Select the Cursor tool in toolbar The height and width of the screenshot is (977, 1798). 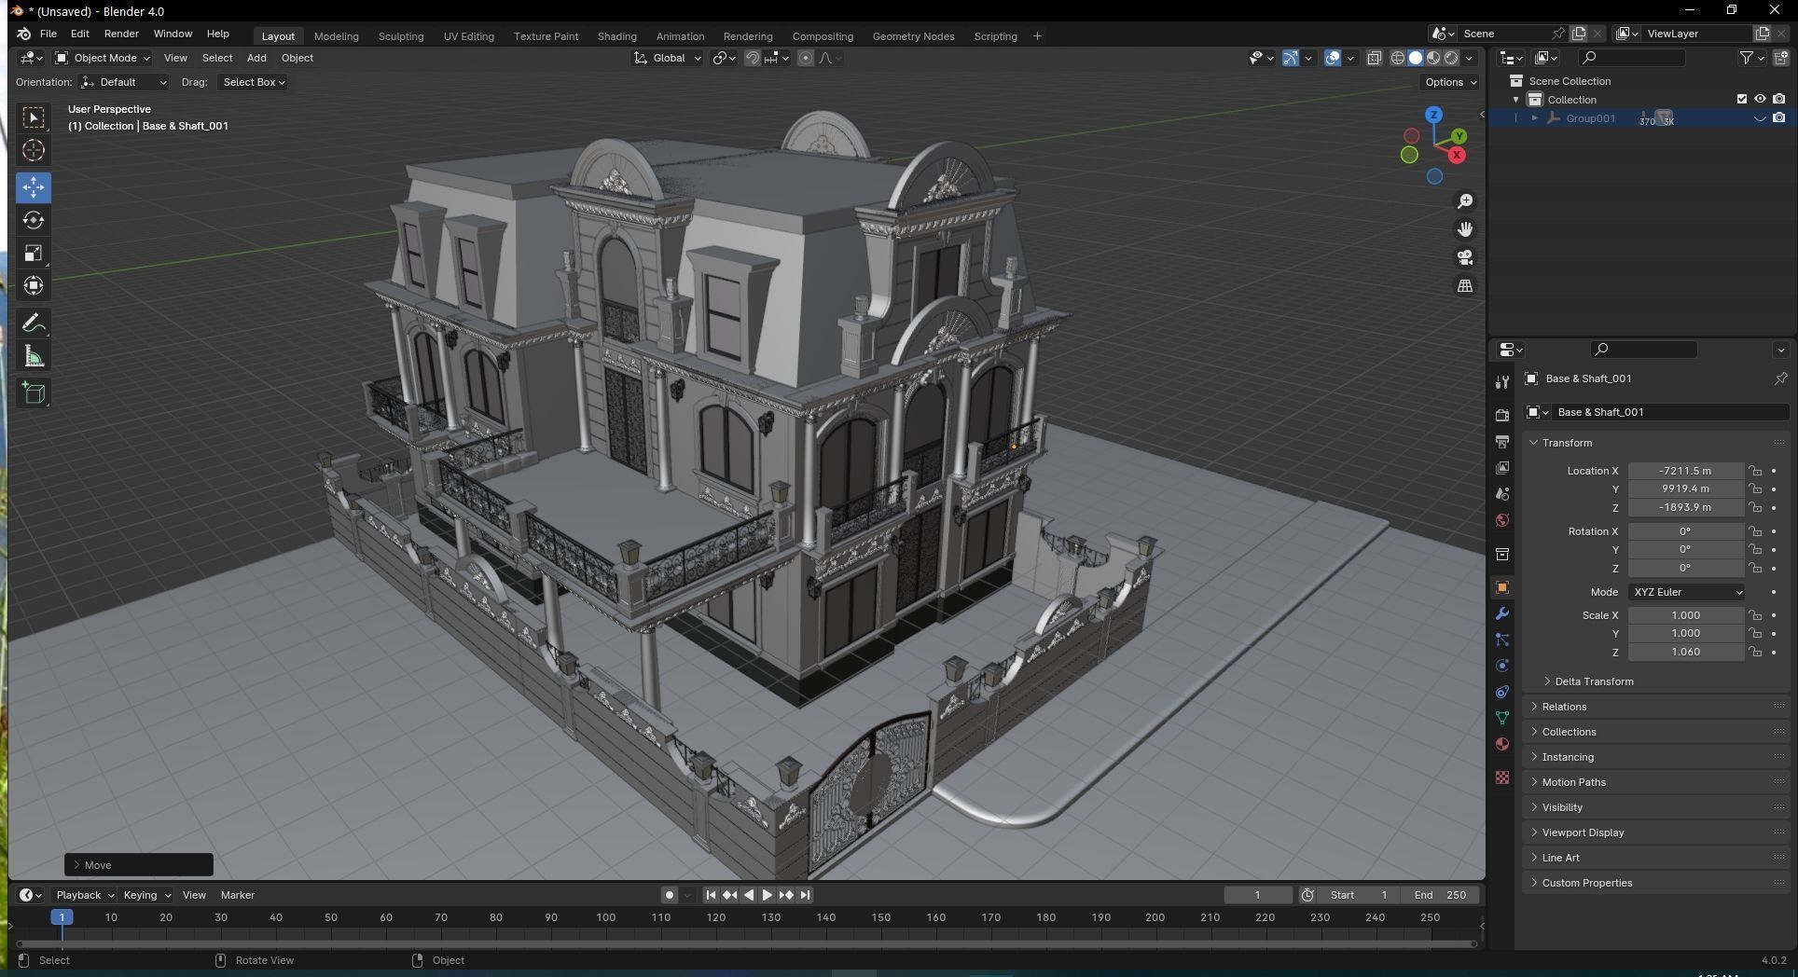(x=34, y=150)
